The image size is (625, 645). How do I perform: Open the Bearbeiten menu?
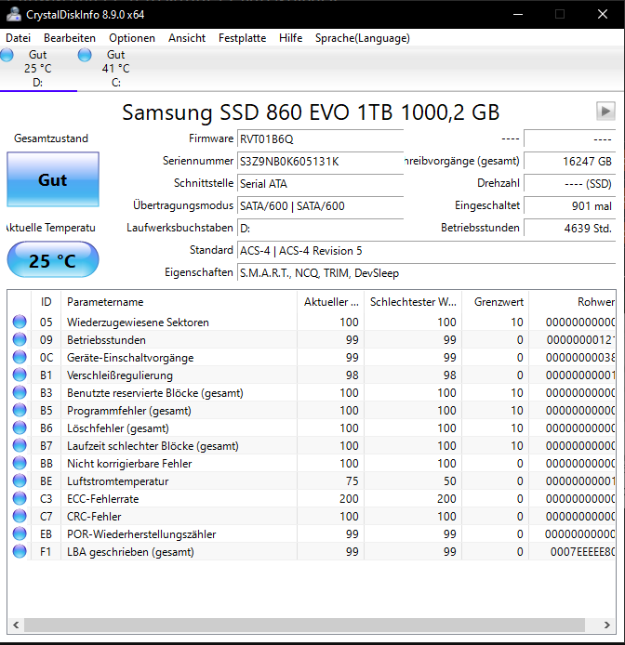pos(70,38)
